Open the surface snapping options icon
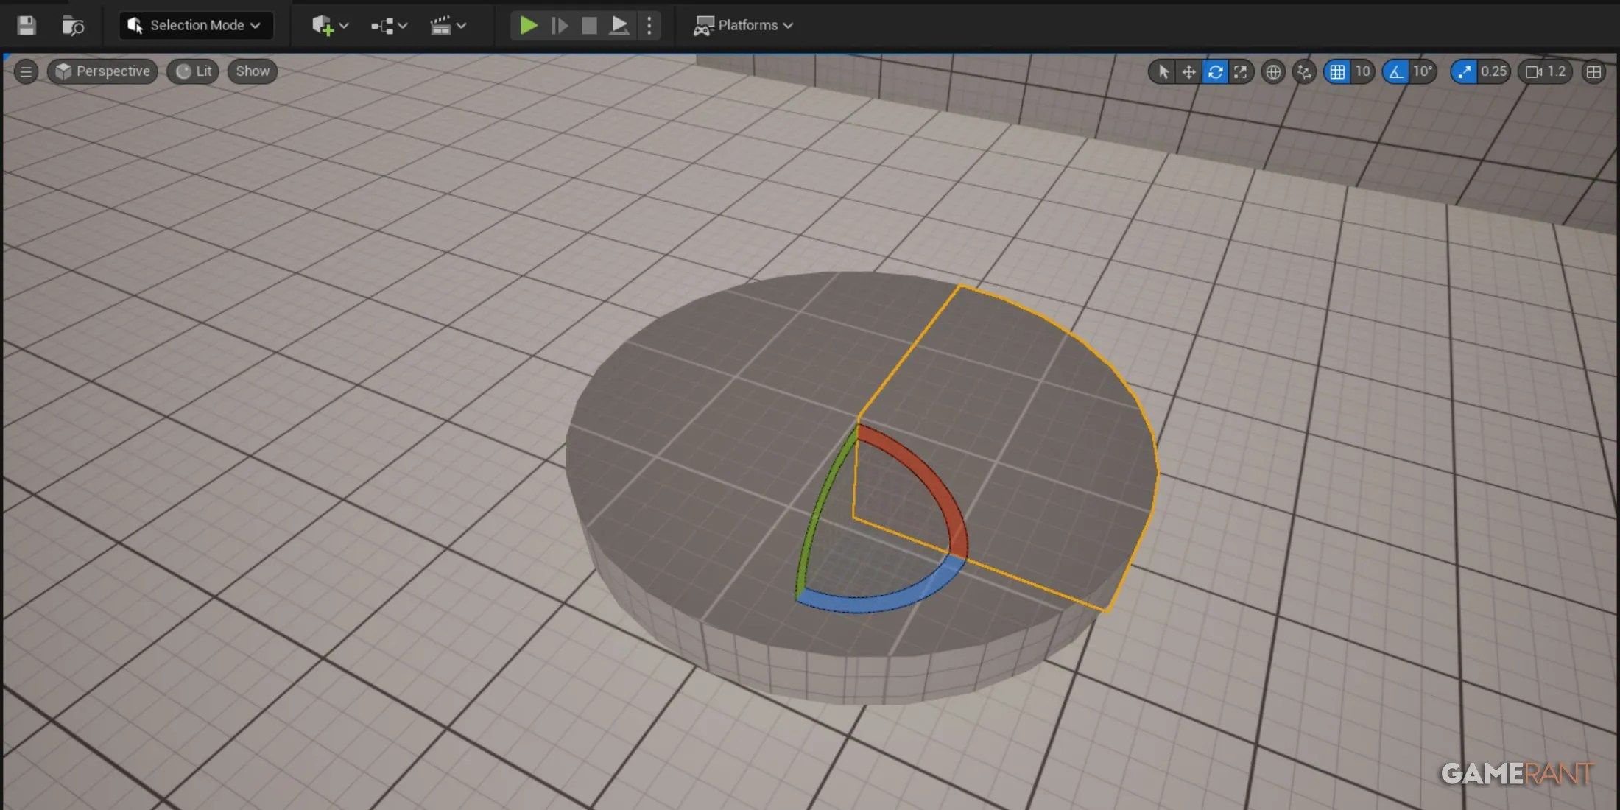 tap(1304, 72)
